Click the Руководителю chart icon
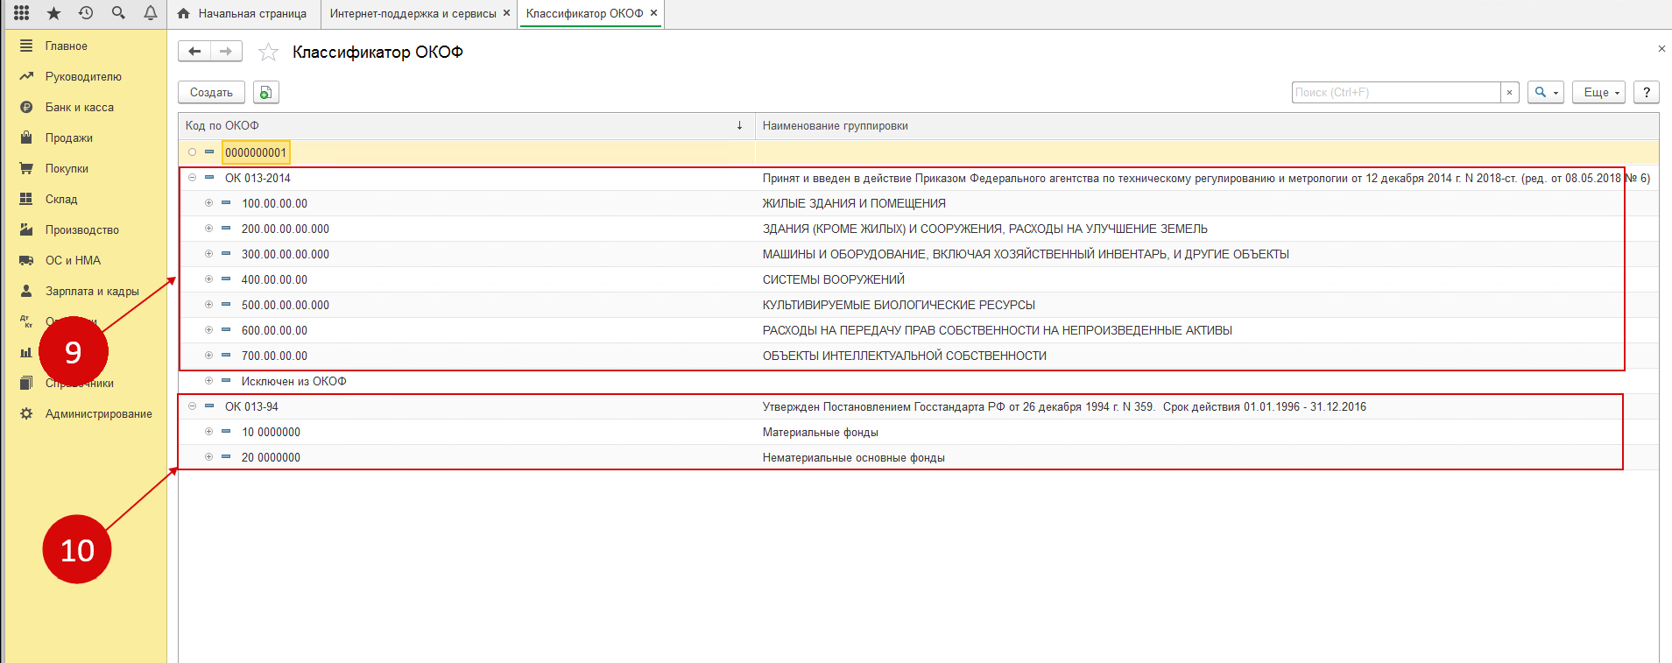The image size is (1672, 663). point(26,76)
